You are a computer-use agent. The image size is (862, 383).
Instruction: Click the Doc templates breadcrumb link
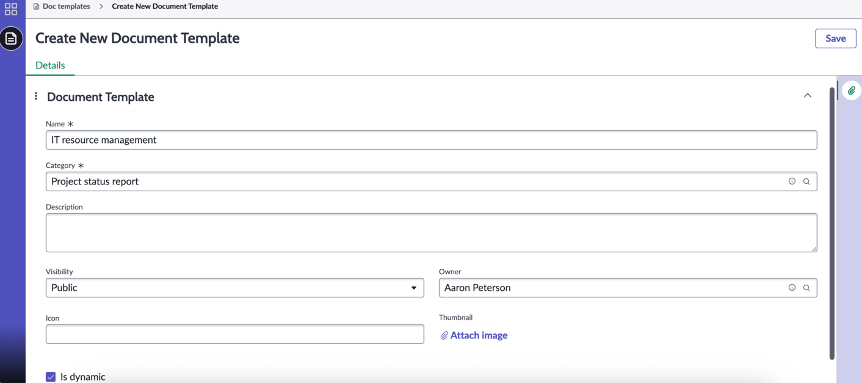point(66,6)
